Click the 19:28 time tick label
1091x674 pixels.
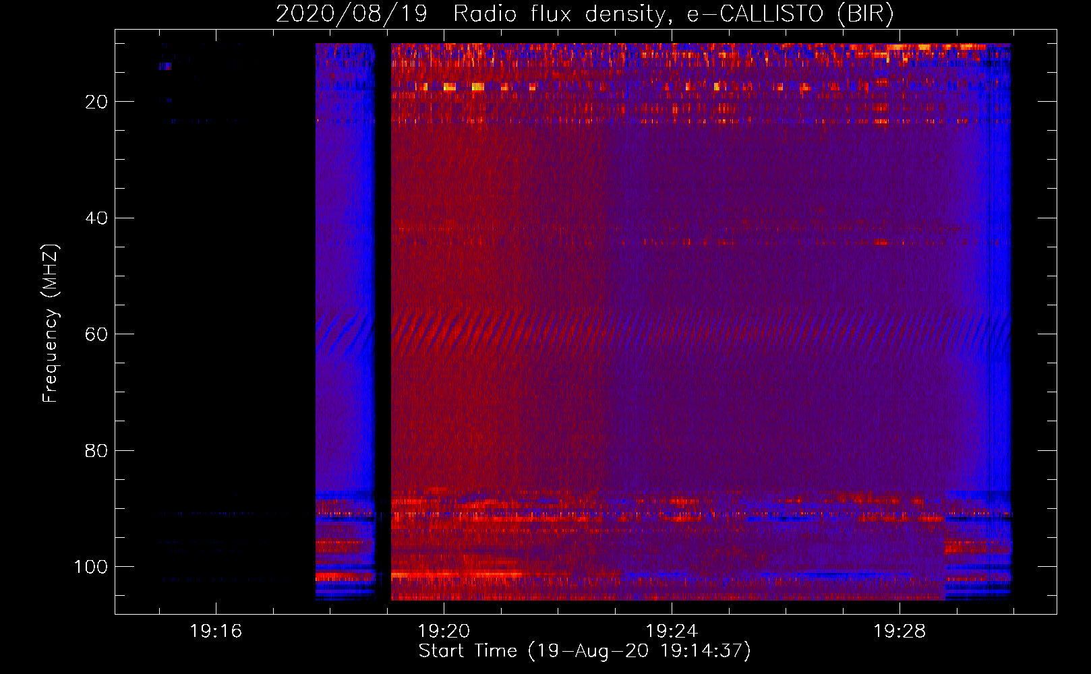[x=900, y=632]
